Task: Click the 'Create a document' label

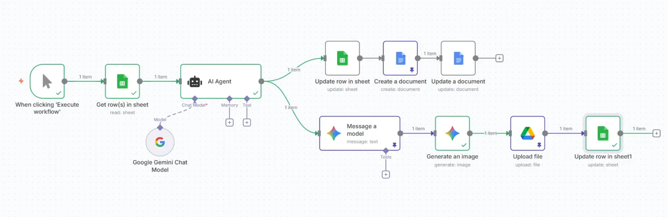Action: click(400, 81)
